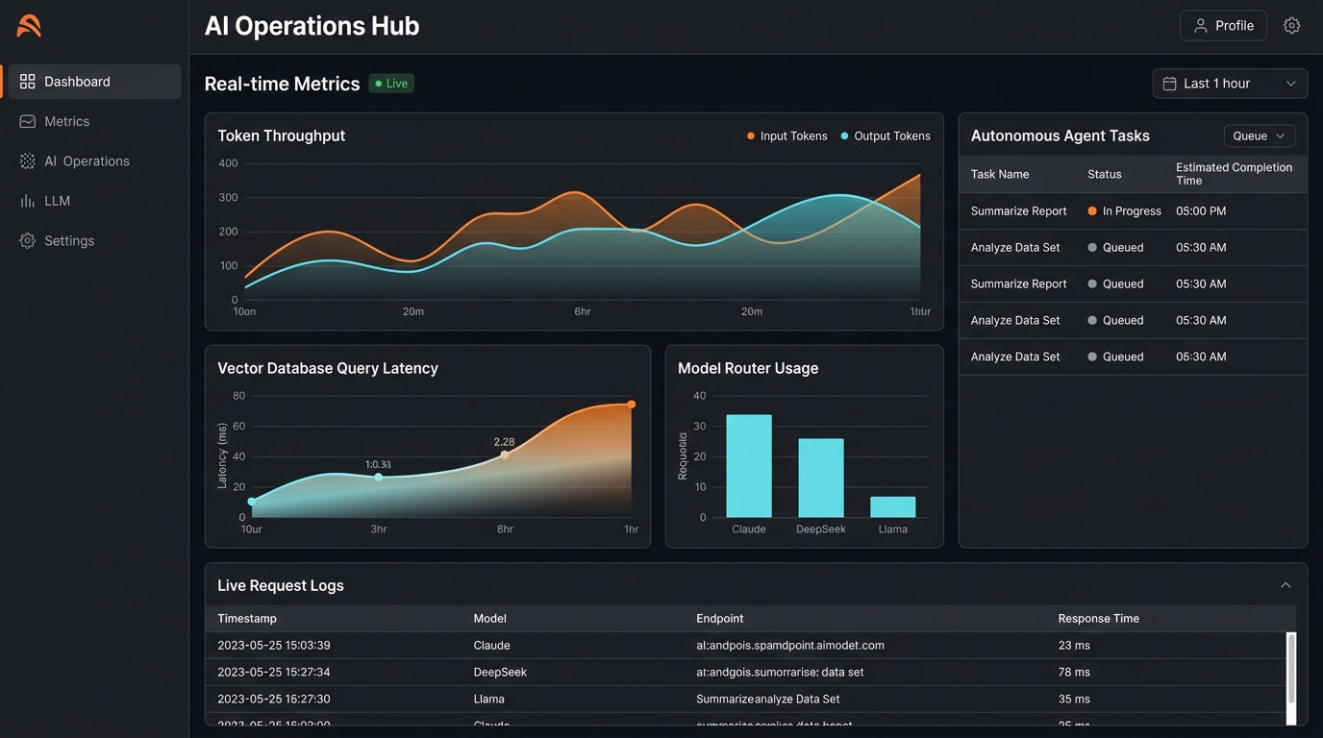
Task: Click the Autonomous Agent Tasks title
Action: click(x=1061, y=136)
